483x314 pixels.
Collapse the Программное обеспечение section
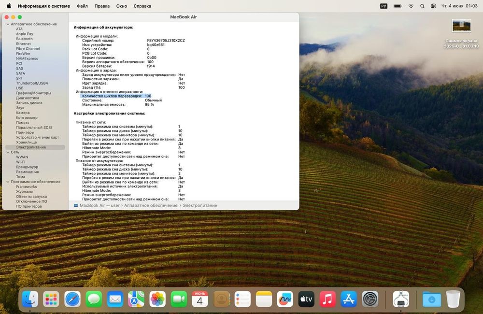[x=8, y=182]
